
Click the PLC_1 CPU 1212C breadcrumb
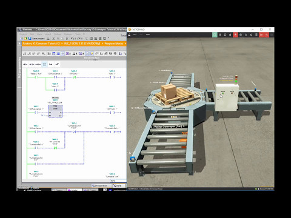click(x=82, y=44)
